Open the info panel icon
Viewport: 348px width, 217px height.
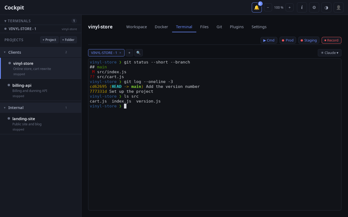tap(302, 7)
